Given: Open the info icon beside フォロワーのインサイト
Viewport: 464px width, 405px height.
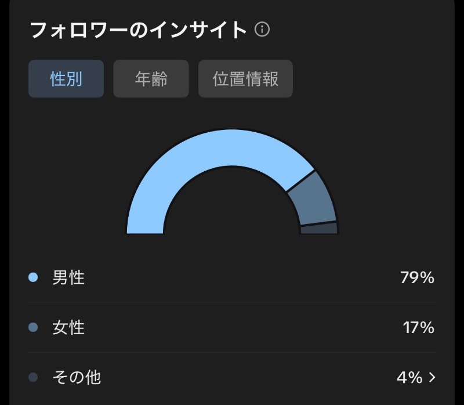Looking at the screenshot, I should [x=262, y=30].
